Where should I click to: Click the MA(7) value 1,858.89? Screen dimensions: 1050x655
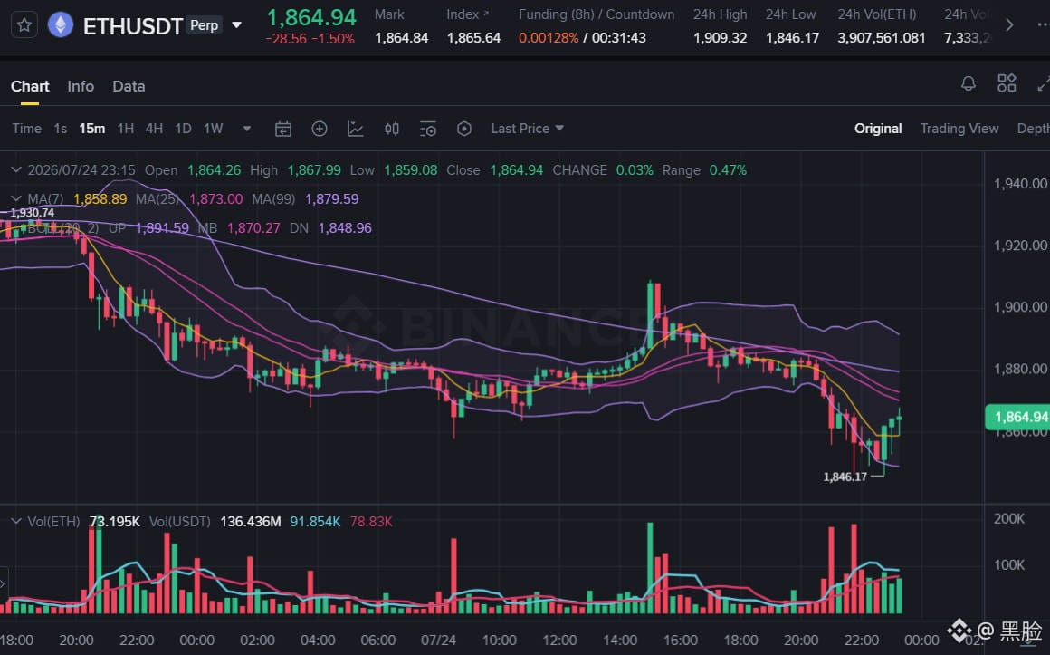pyautogui.click(x=100, y=199)
